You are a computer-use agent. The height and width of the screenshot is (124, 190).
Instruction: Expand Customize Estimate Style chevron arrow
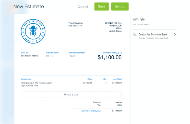click(x=175, y=34)
